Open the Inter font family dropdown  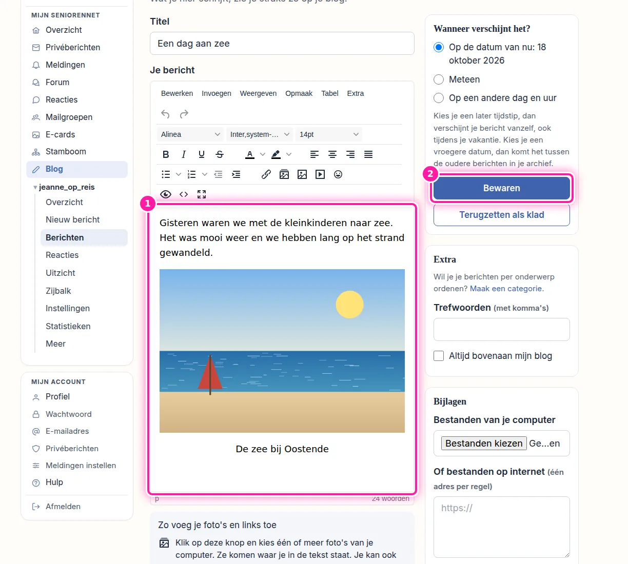260,134
